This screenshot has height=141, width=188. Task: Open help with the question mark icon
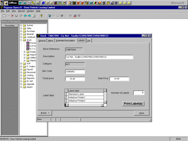[x=42, y=16]
